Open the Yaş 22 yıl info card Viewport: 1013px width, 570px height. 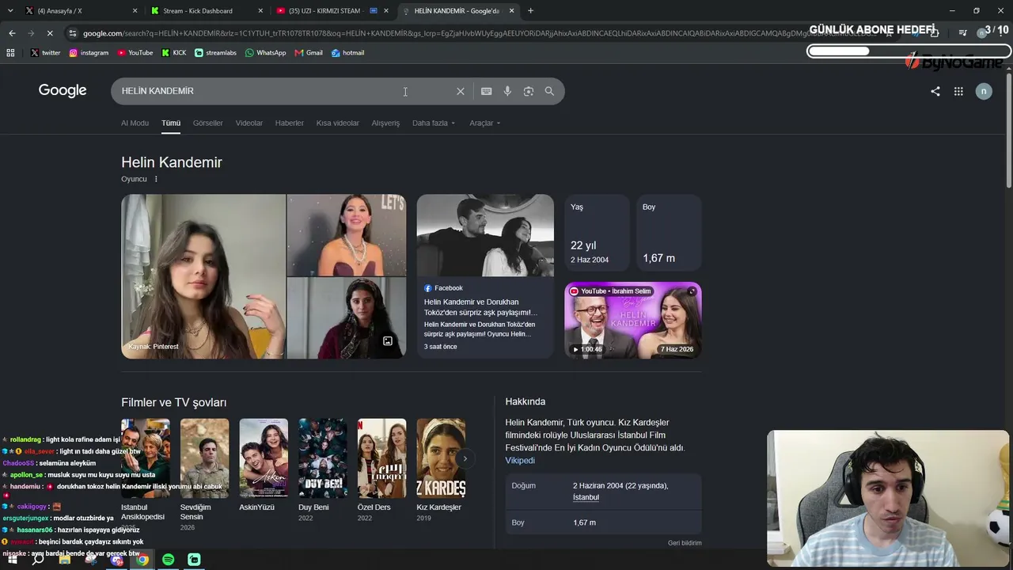point(598,234)
